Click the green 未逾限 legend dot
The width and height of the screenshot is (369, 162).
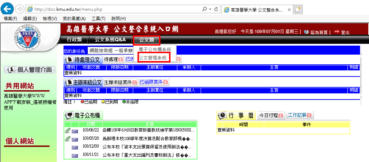(124, 102)
